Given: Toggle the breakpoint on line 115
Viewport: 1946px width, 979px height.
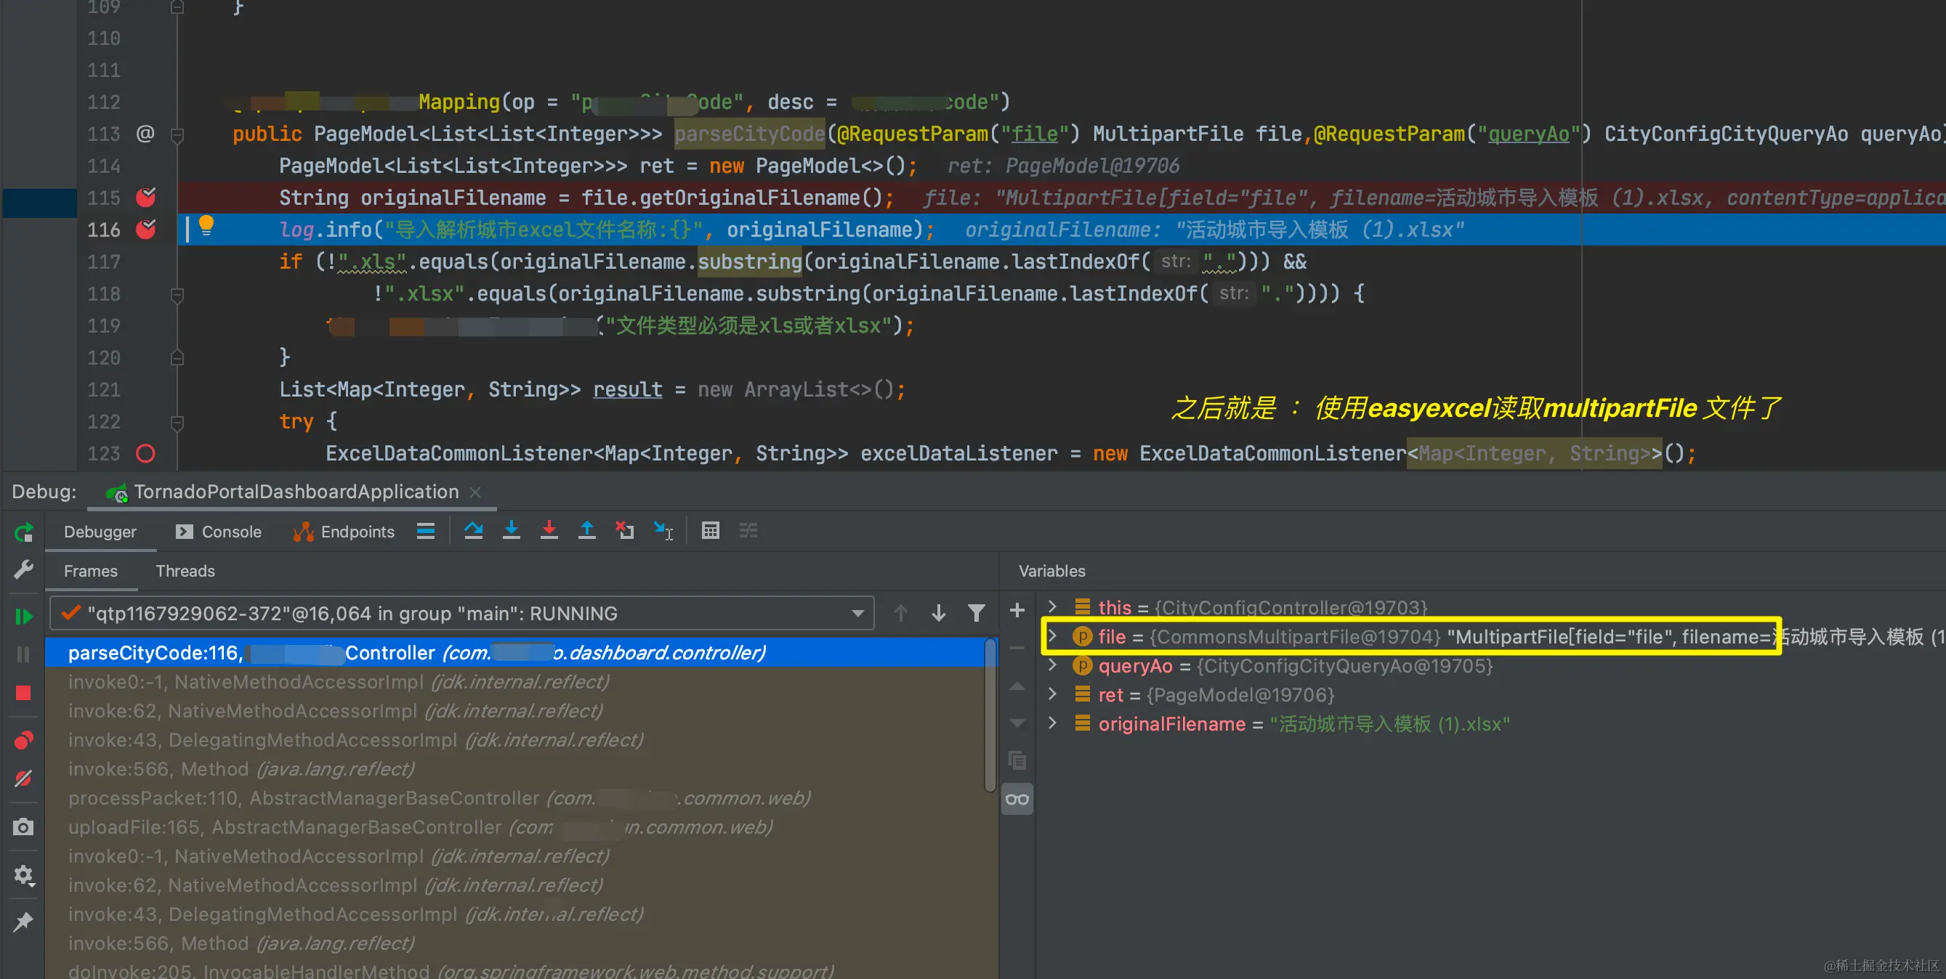Looking at the screenshot, I should pos(146,198).
